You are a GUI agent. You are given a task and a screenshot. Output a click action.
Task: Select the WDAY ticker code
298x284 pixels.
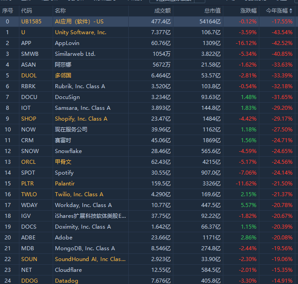pyautogui.click(x=29, y=205)
